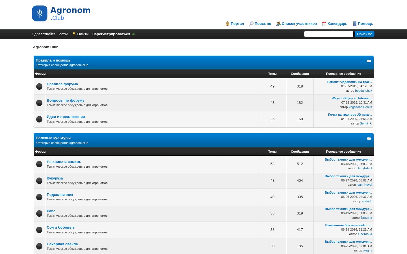Image resolution: width=407 pixels, height=254 pixels.
Task: View profile of author Ivan_Koval
Action: point(364,185)
